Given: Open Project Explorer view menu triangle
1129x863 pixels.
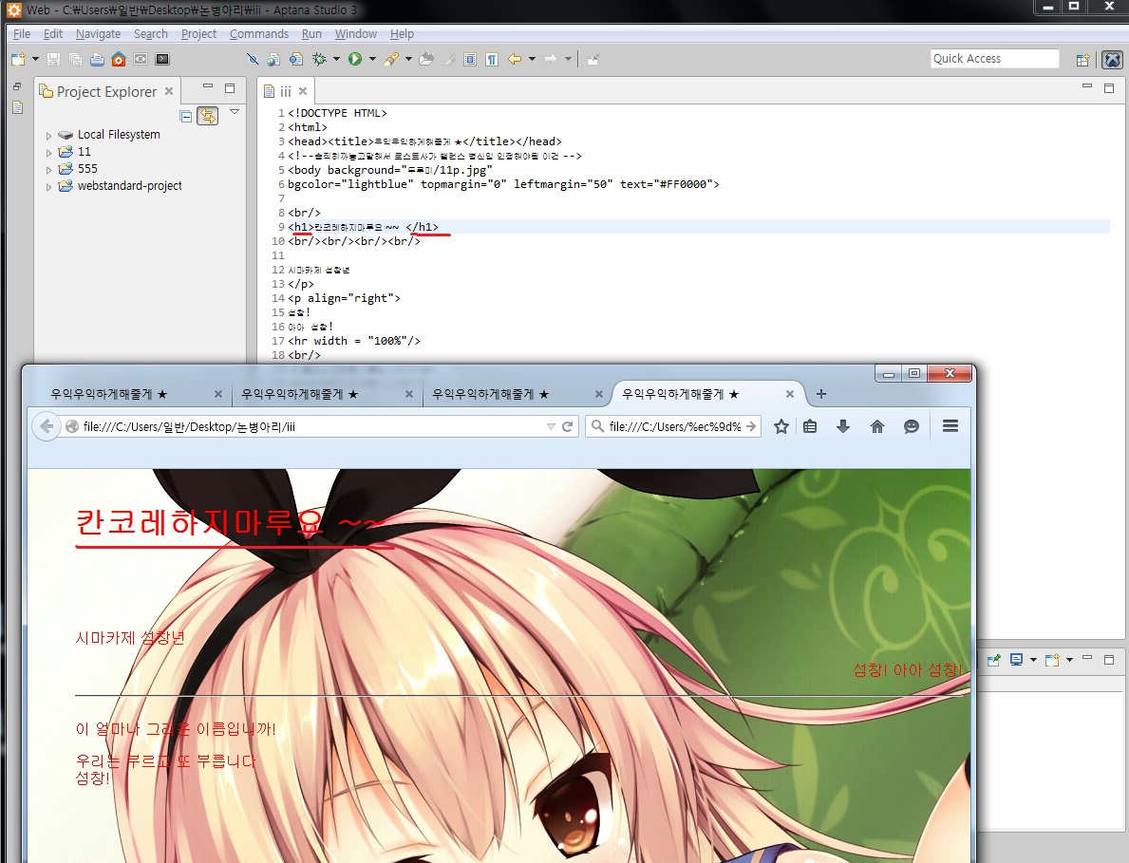Looking at the screenshot, I should [x=234, y=112].
